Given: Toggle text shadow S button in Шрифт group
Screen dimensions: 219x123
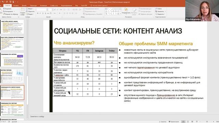Looking at the screenshot, I should tap(46, 13).
